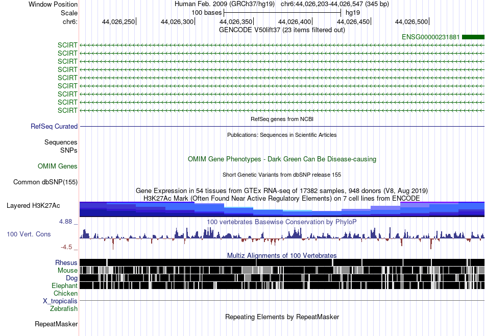
Task: Click the RepeatMasker track label
Action: tap(56, 324)
